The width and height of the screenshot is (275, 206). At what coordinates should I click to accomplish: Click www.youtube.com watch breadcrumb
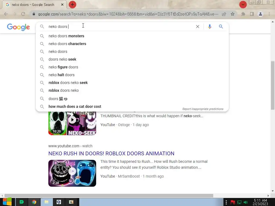click(70, 146)
